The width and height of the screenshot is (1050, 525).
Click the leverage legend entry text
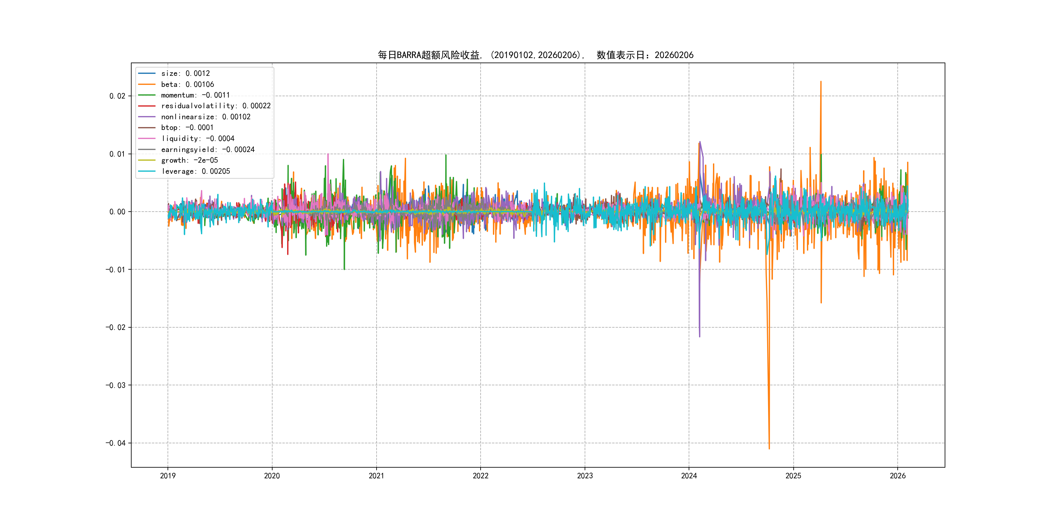coord(195,171)
